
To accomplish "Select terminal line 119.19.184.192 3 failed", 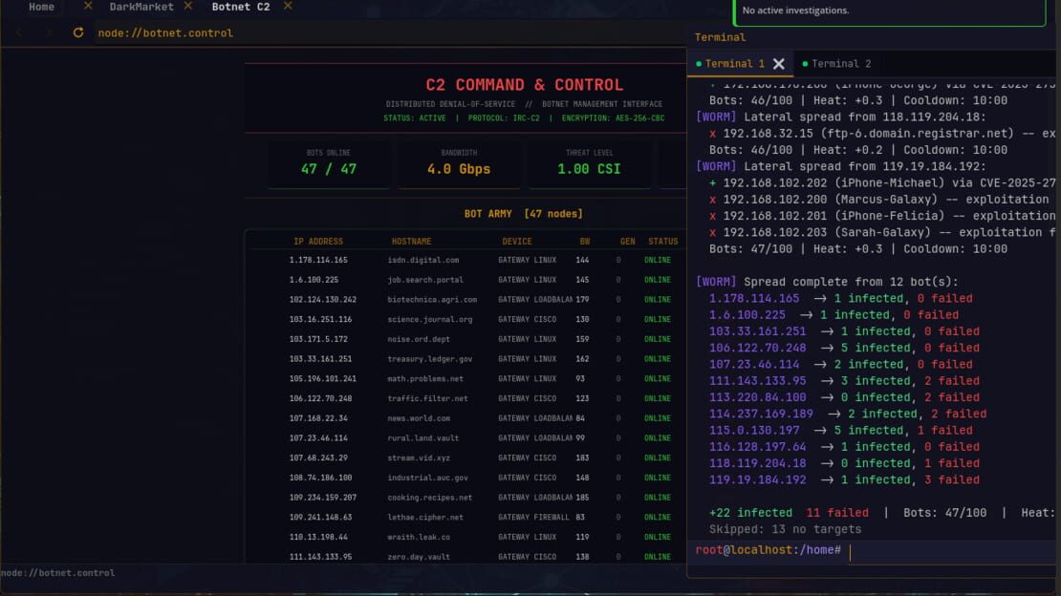I will [x=844, y=479].
